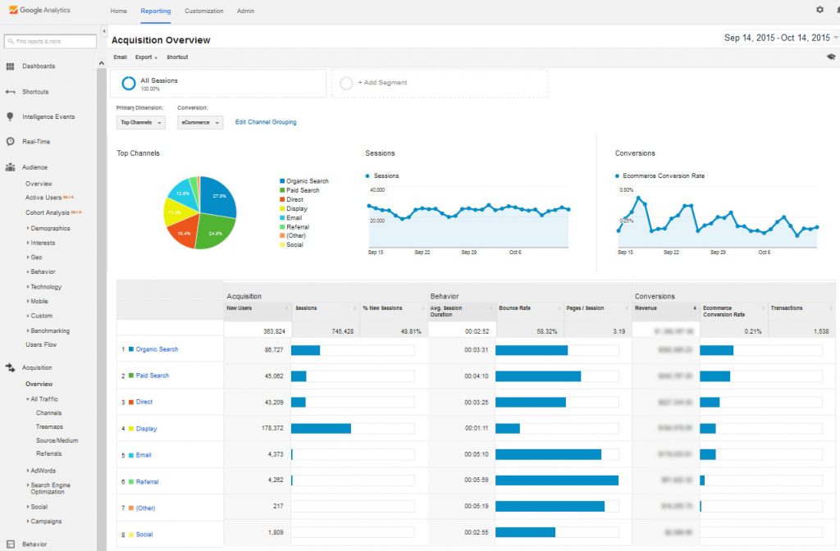Toggle the All Sessions segment circle
Screen dimensions: 840x551
point(129,83)
